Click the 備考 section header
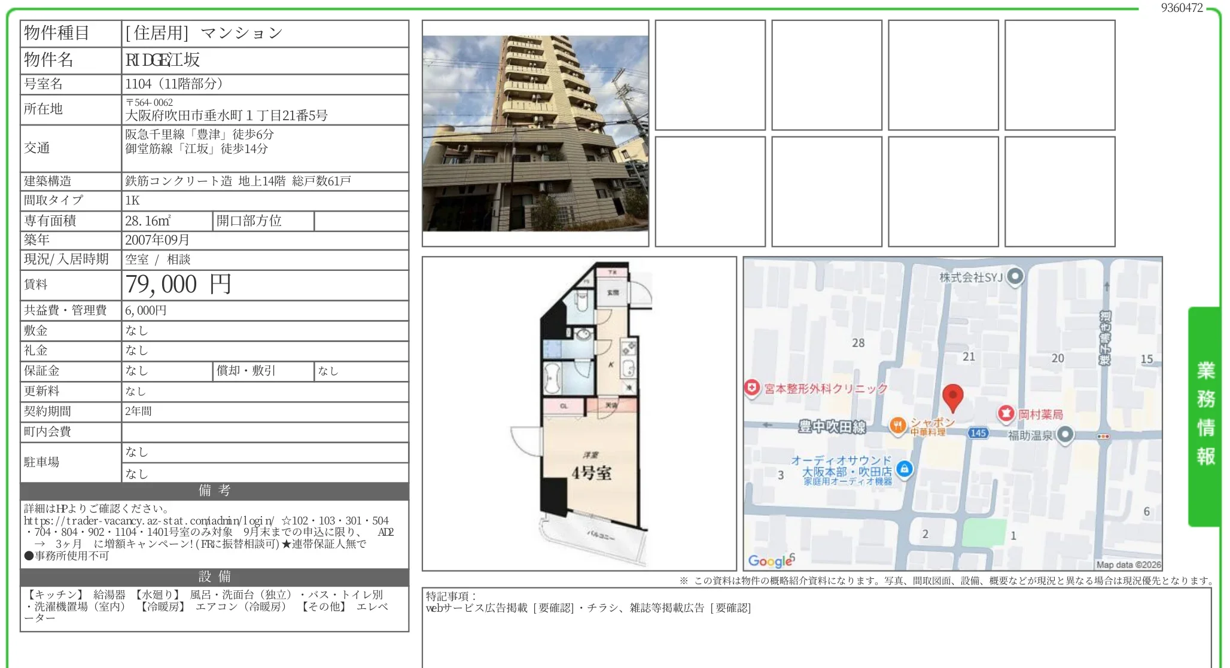This screenshot has width=1230, height=668. (215, 491)
